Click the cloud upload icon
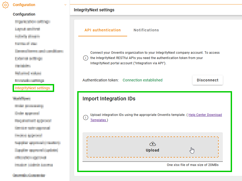Screen dimensions: 242x181 pos(152,144)
